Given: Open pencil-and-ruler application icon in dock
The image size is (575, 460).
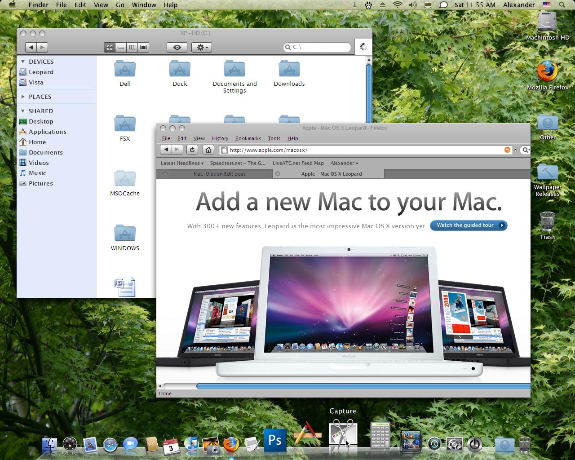Looking at the screenshot, I should [308, 434].
